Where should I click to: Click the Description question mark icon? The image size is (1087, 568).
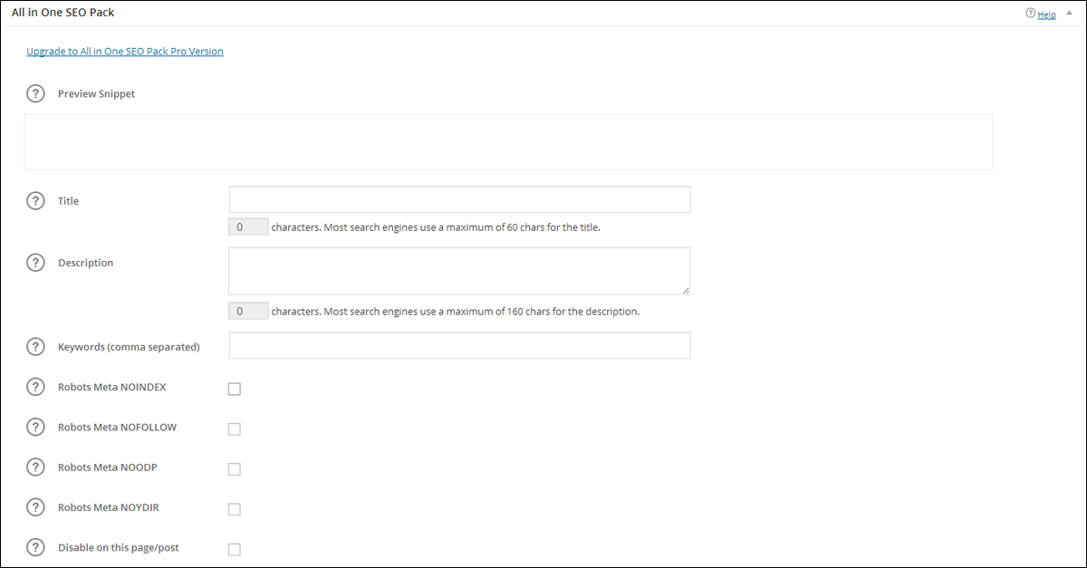(x=35, y=263)
